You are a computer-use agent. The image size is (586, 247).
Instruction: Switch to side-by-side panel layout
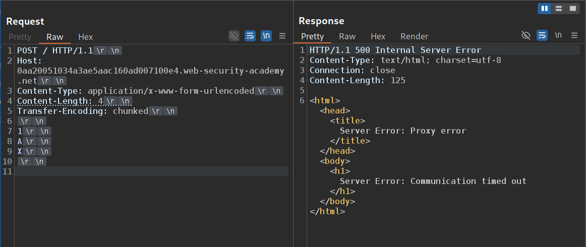click(544, 9)
